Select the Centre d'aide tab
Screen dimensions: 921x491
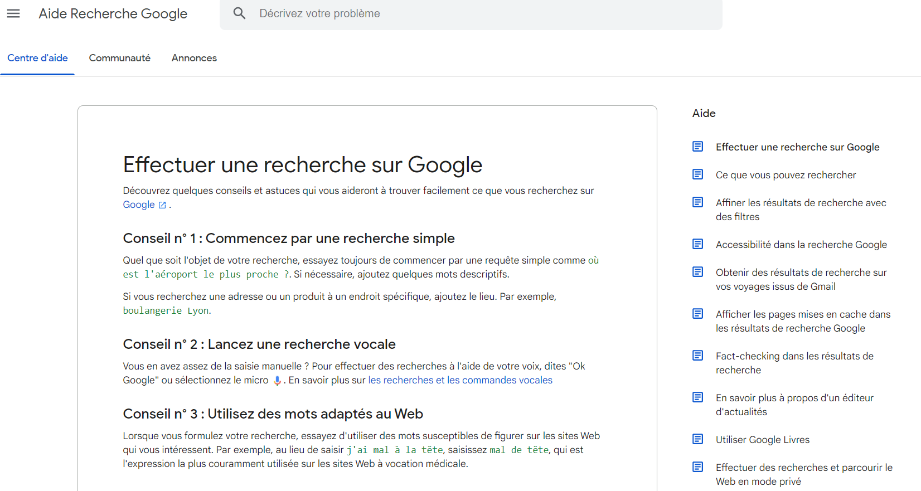(37, 58)
